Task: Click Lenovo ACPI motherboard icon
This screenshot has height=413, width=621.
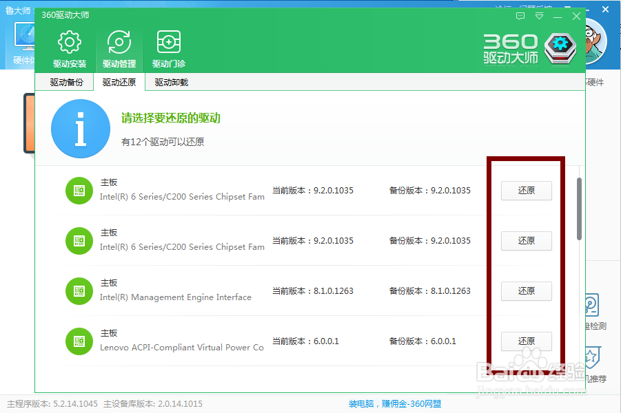Action: coord(79,341)
